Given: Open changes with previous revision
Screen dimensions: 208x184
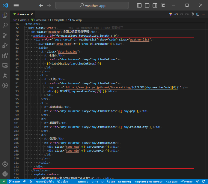Looking at the screenshot, I should click(176, 14).
